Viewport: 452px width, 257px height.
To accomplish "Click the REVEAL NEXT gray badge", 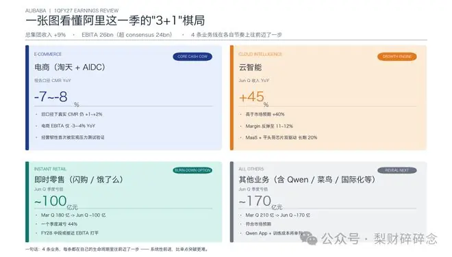I will click(x=397, y=170).
